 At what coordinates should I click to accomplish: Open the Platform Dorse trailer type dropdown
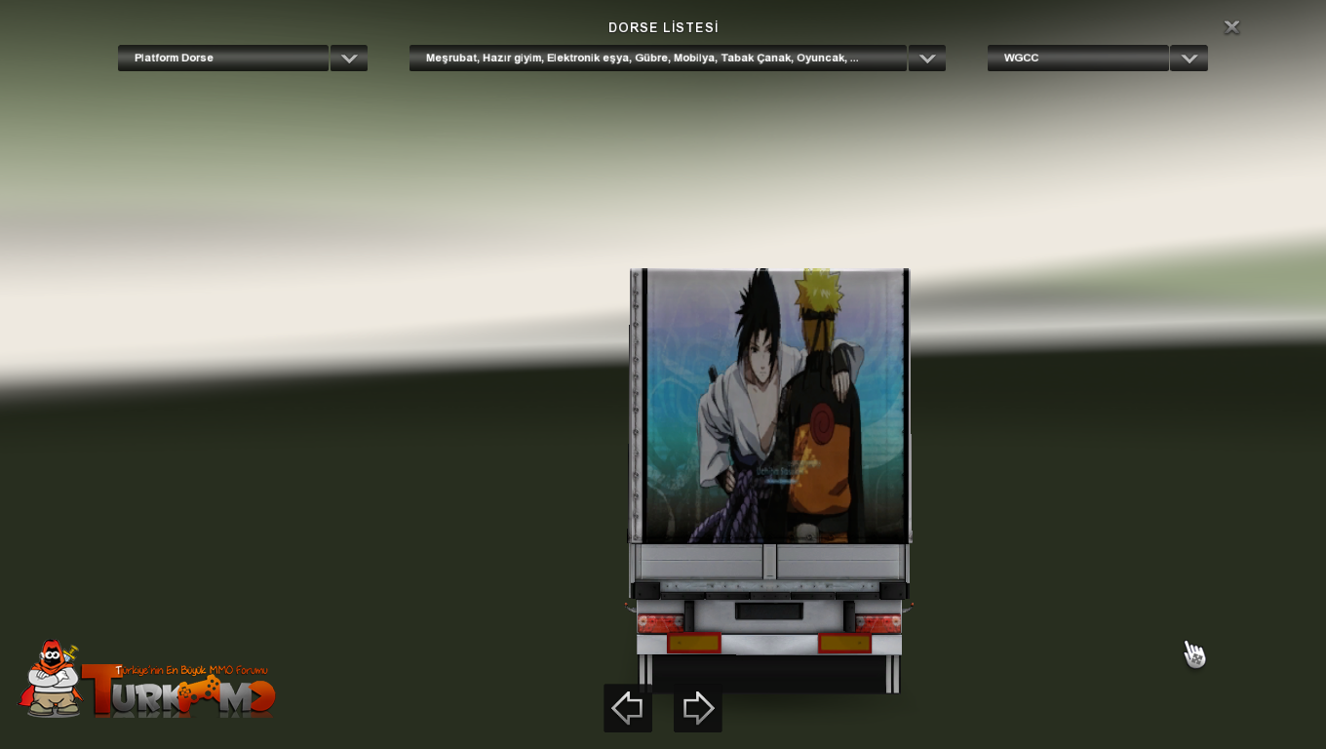223,58
